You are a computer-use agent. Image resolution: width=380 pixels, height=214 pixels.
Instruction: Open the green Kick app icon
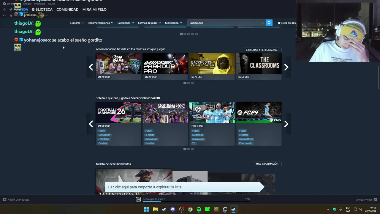click(208, 209)
